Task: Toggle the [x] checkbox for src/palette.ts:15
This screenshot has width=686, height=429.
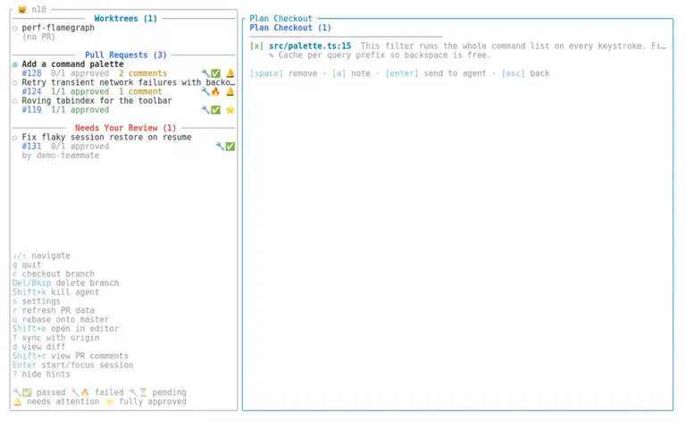Action: tap(257, 46)
